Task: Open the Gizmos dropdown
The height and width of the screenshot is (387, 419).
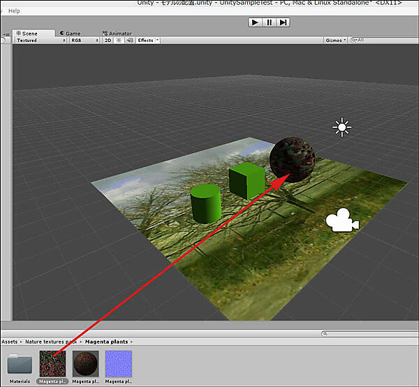Action: (x=335, y=41)
